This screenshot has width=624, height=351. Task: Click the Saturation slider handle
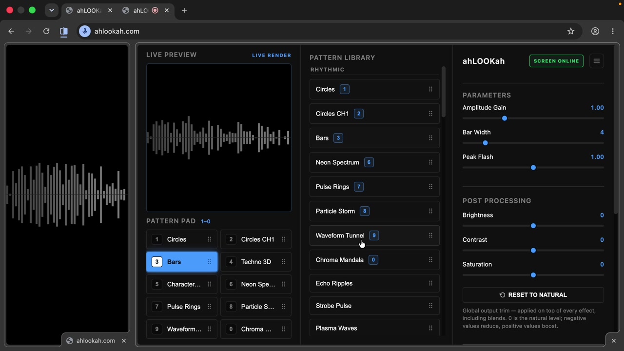click(533, 275)
